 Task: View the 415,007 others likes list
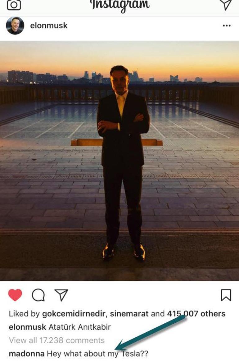point(196,314)
